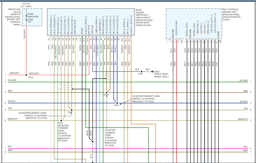Click the left DK GRN wire label

coord(12,80)
